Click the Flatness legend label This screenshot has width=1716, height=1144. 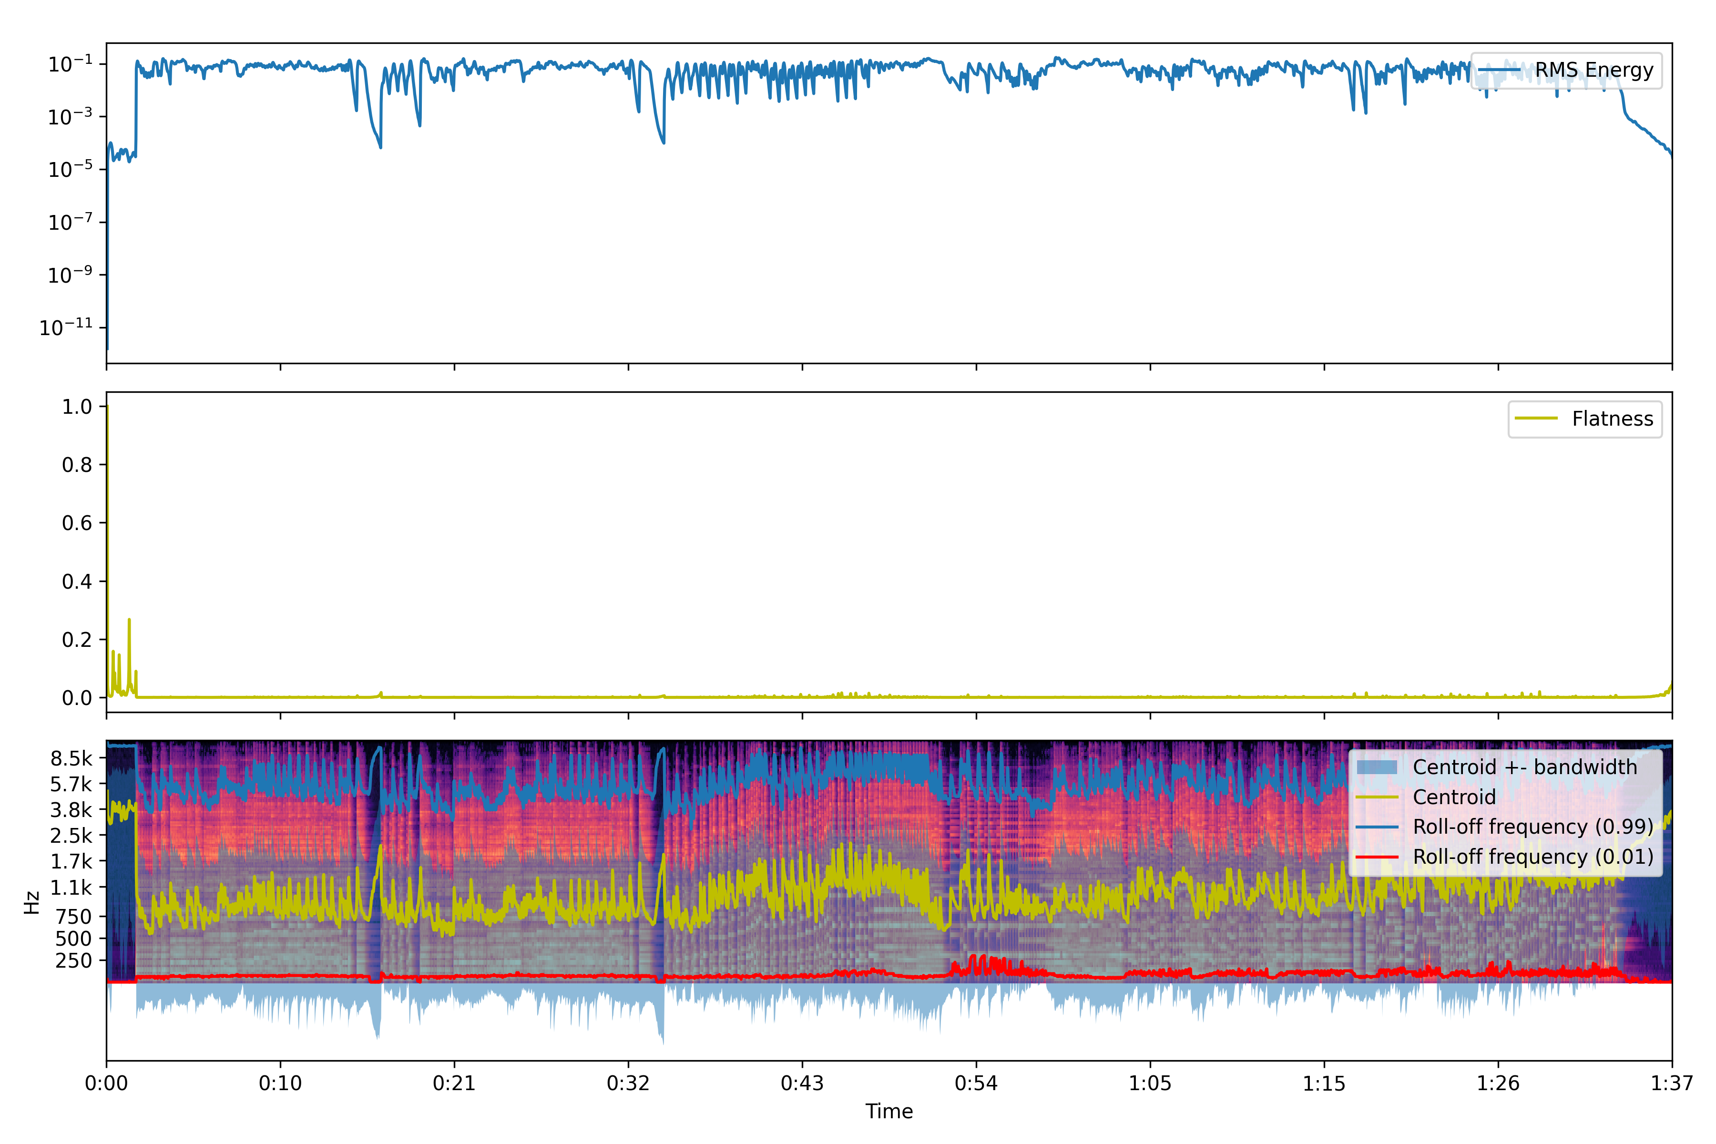pos(1613,419)
